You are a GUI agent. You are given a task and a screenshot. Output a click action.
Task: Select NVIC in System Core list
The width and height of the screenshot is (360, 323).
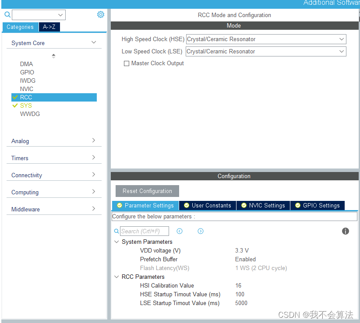click(x=27, y=89)
